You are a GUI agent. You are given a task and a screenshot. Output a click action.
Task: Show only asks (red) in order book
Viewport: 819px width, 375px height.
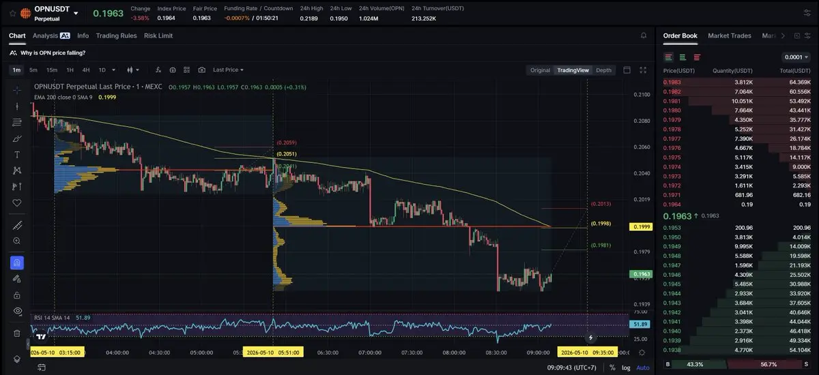tap(697, 57)
